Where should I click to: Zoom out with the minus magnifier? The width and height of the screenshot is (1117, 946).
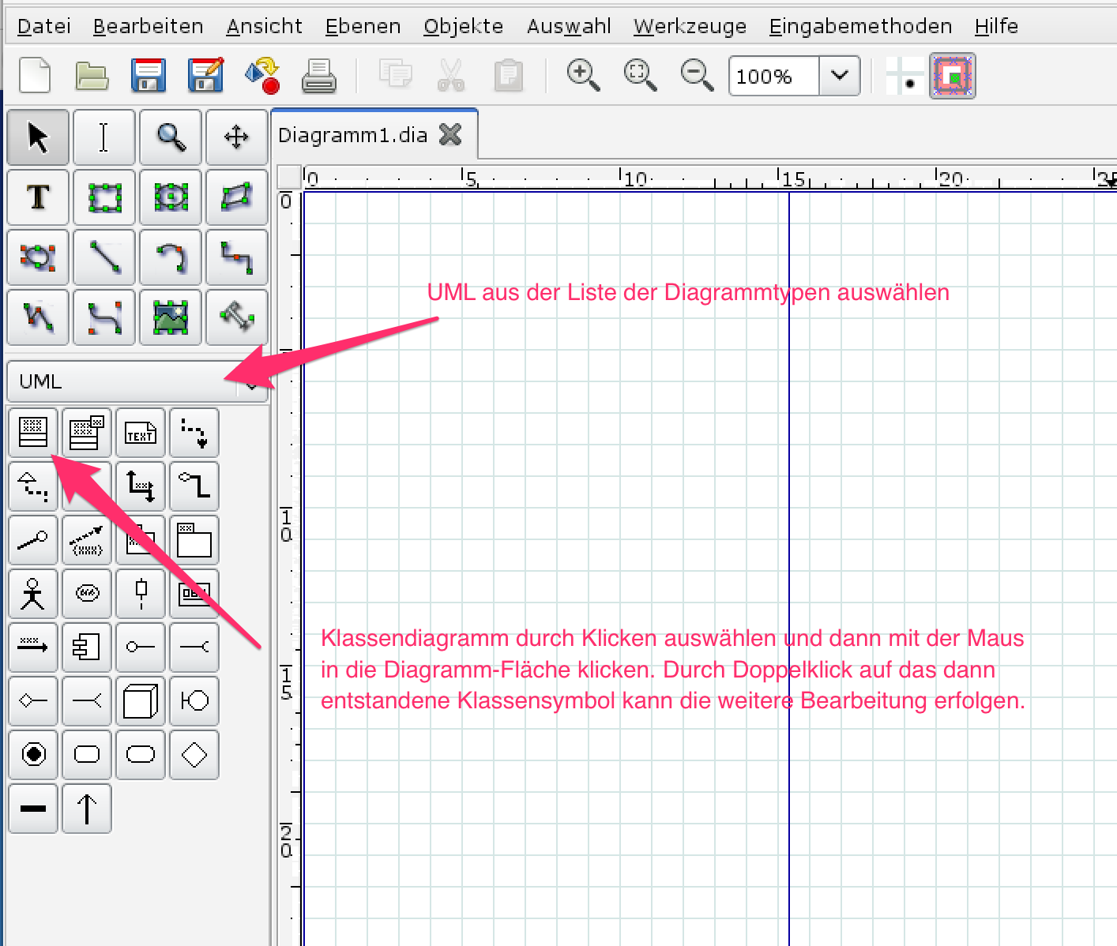pyautogui.click(x=698, y=76)
